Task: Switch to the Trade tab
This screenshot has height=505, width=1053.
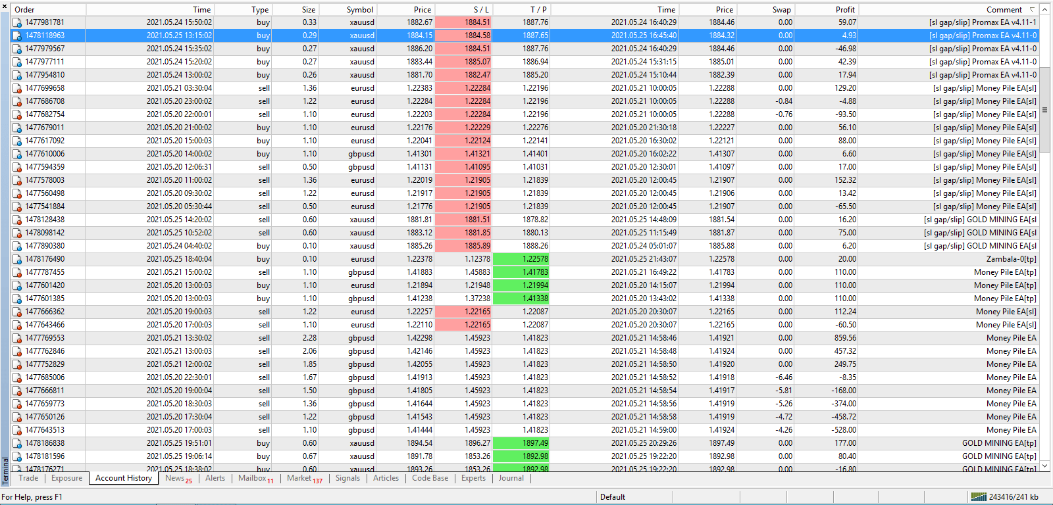Action: (28, 478)
